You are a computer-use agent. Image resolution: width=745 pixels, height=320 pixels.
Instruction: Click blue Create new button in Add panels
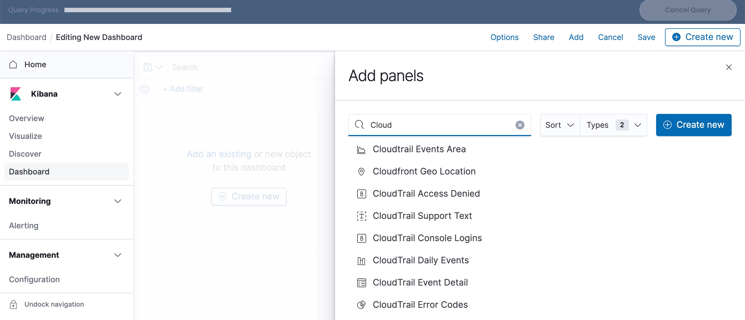pos(694,125)
